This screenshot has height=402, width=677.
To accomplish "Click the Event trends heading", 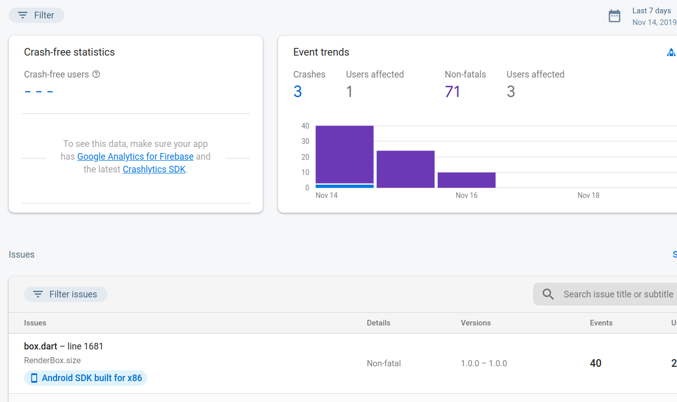I will point(321,52).
